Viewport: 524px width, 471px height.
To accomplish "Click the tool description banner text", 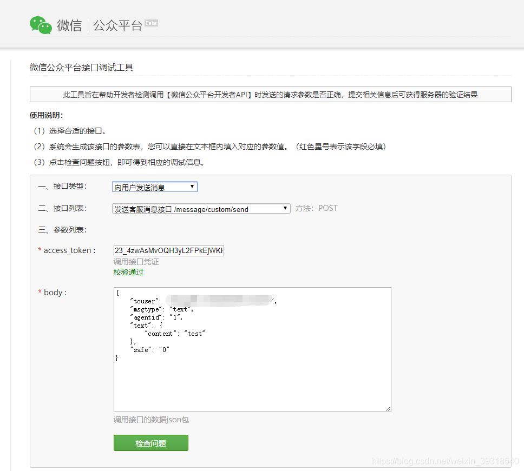I will pos(270,95).
